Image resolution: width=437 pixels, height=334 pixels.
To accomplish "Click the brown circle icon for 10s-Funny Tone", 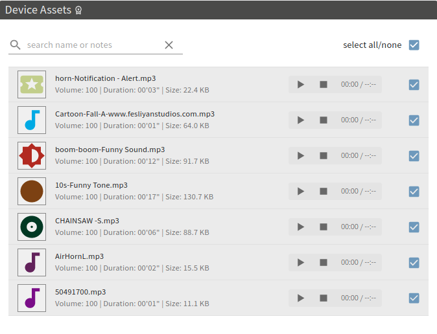I will (31, 191).
